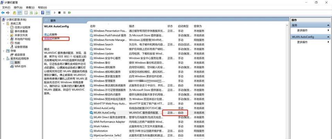Click the Up one level folder icon
Viewport: 332px width, 139px height.
[15, 13]
